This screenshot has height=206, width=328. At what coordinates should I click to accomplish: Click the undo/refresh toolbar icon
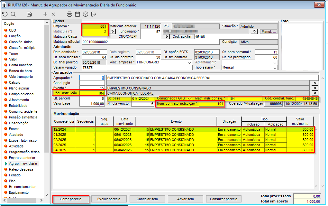(5, 14)
